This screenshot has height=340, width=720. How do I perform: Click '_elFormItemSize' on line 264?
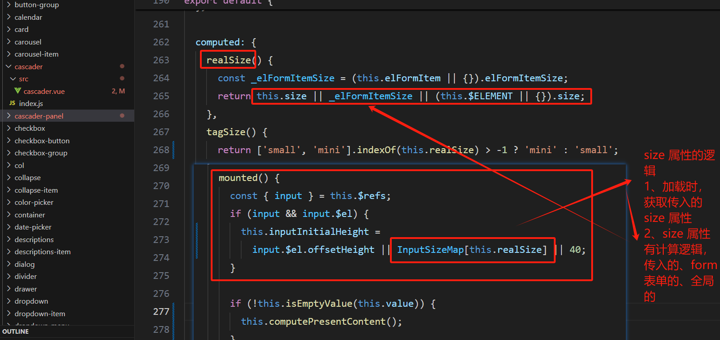click(x=293, y=78)
